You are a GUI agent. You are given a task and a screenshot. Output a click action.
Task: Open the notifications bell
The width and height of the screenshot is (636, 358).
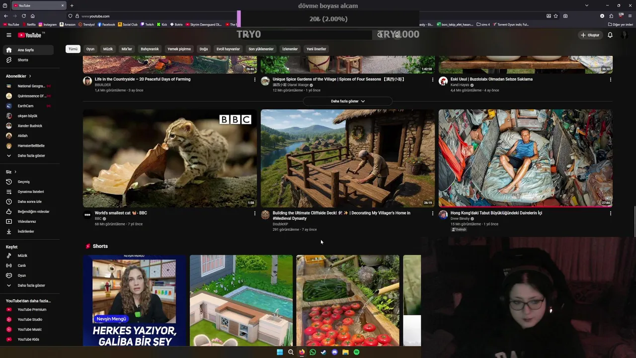point(610,35)
